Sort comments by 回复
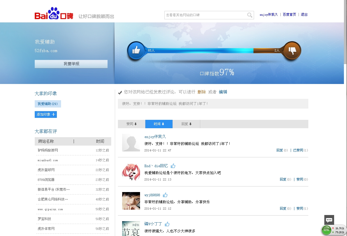 (186, 124)
